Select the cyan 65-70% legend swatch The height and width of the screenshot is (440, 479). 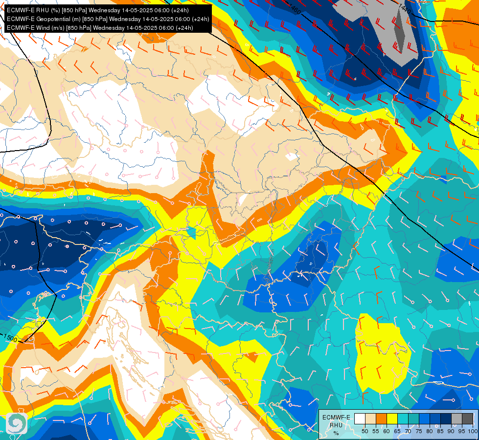(x=403, y=418)
